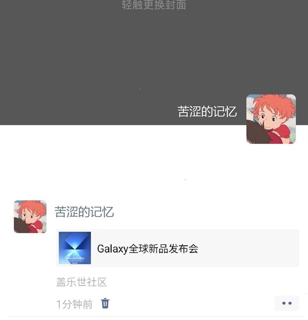The image size is (308, 320).
Task: Tap the 1分钟前 timestamp
Action: [74, 304]
